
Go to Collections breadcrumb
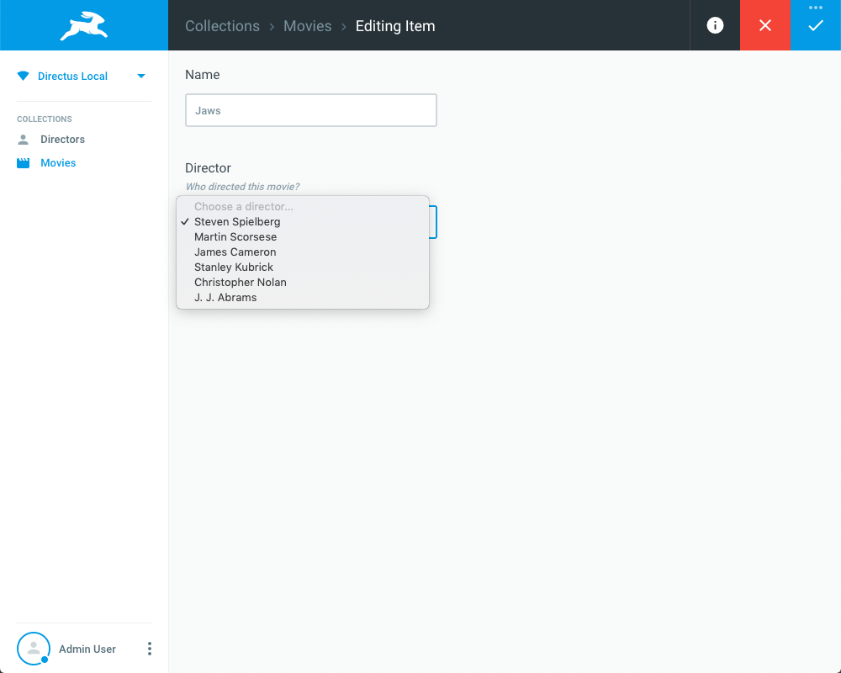[222, 26]
